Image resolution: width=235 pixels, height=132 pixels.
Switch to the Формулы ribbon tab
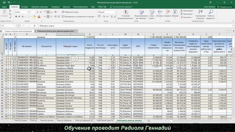coord(55,7)
